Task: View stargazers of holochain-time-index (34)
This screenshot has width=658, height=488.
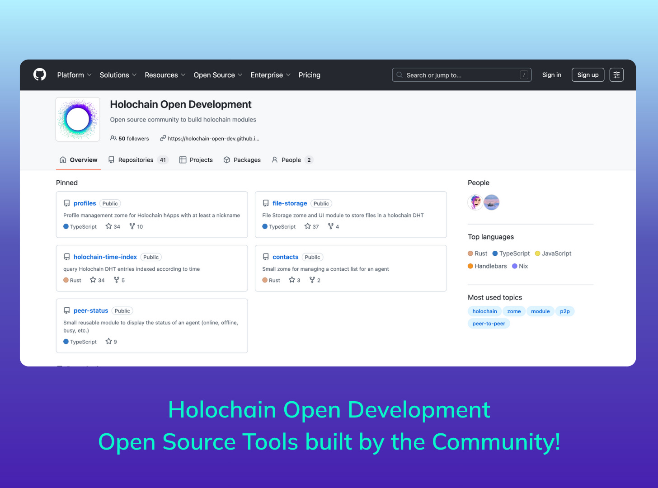Action: [97, 280]
